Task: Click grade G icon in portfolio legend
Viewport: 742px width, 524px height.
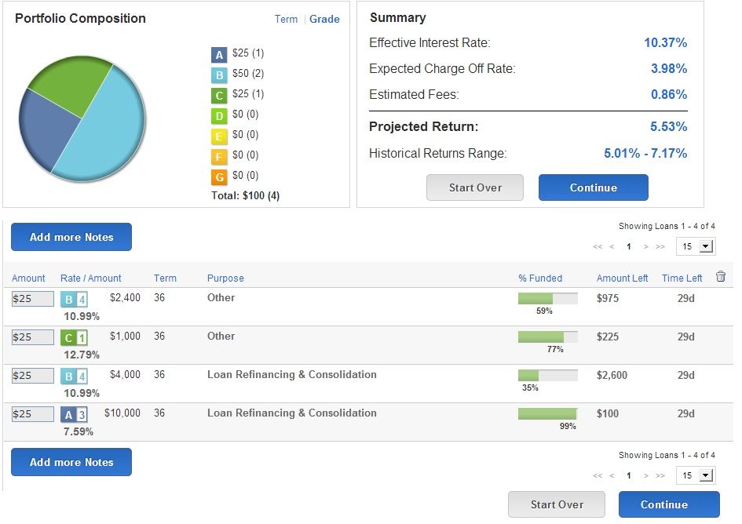Action: [219, 176]
